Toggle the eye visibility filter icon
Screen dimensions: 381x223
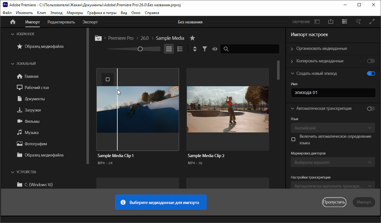click(215, 49)
